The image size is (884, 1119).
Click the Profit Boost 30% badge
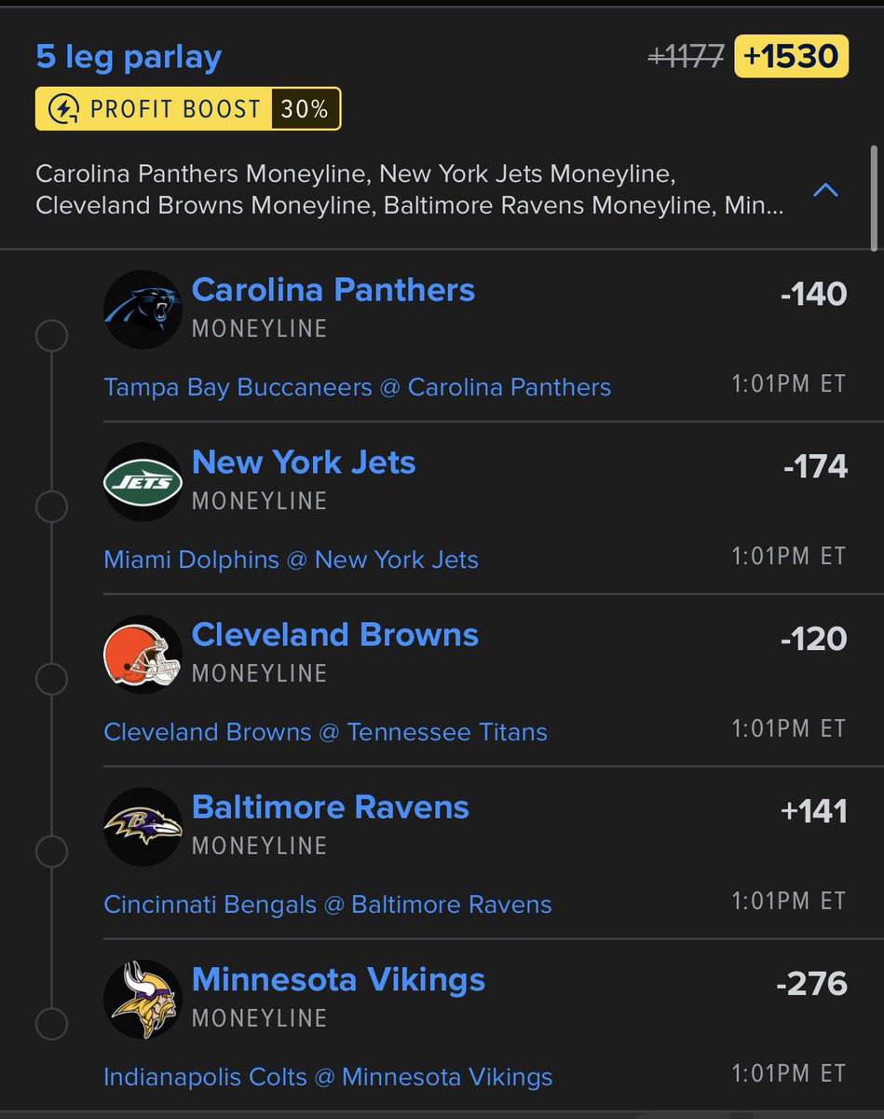click(188, 109)
